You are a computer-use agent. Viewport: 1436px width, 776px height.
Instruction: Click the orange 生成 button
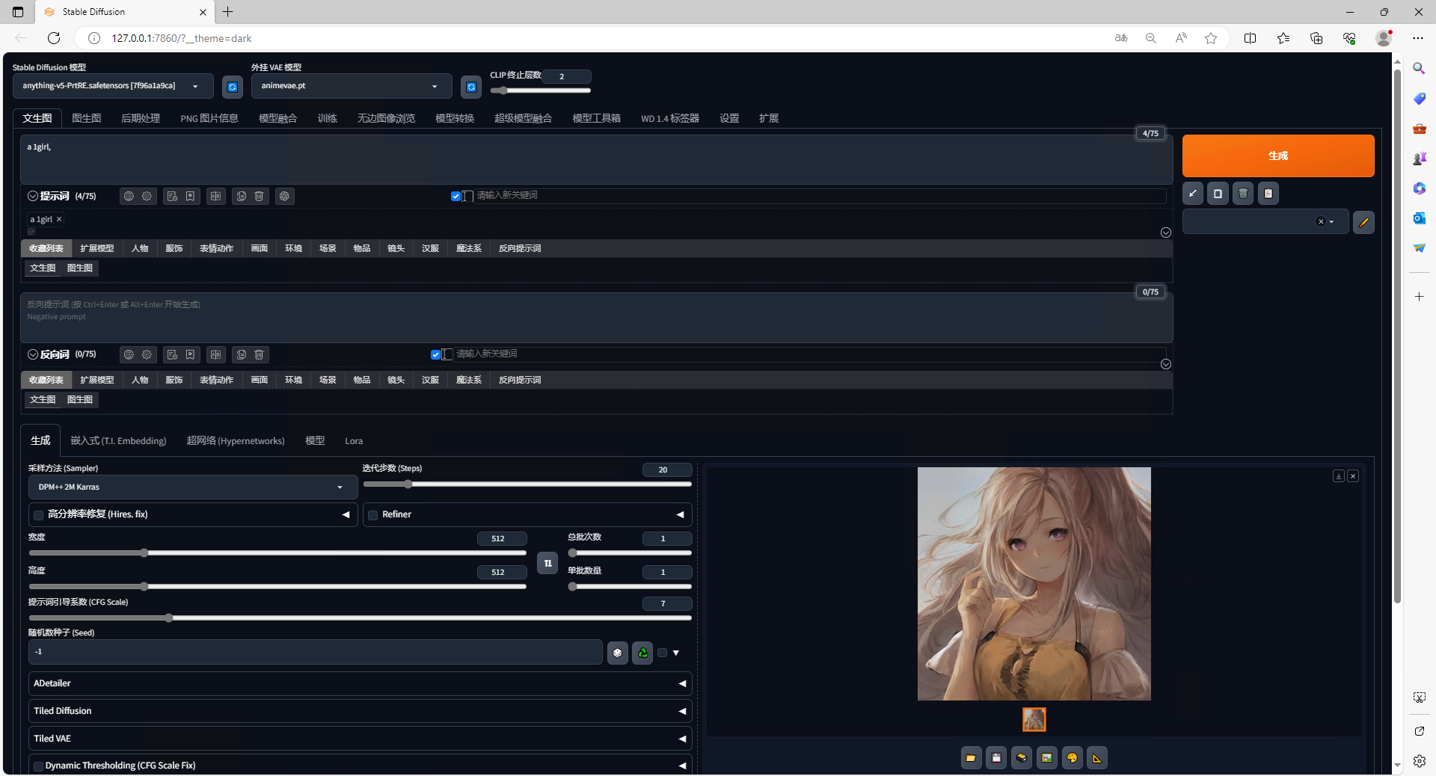pos(1278,156)
